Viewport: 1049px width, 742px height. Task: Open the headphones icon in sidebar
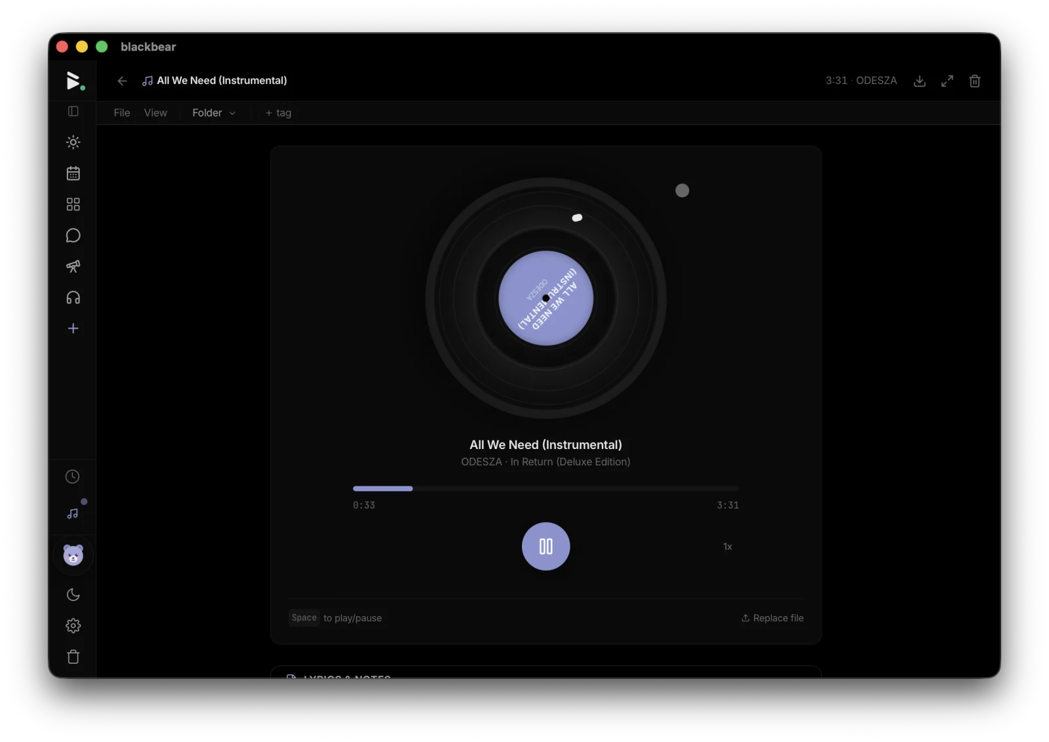pyautogui.click(x=73, y=298)
